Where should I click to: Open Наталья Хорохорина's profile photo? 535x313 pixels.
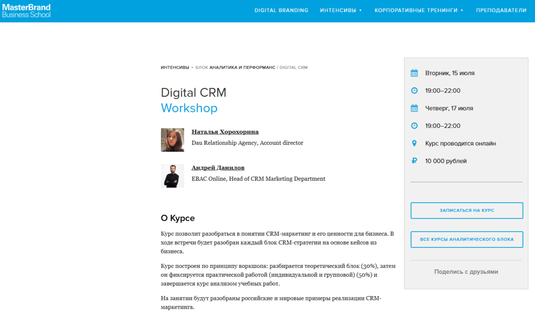pyautogui.click(x=172, y=140)
